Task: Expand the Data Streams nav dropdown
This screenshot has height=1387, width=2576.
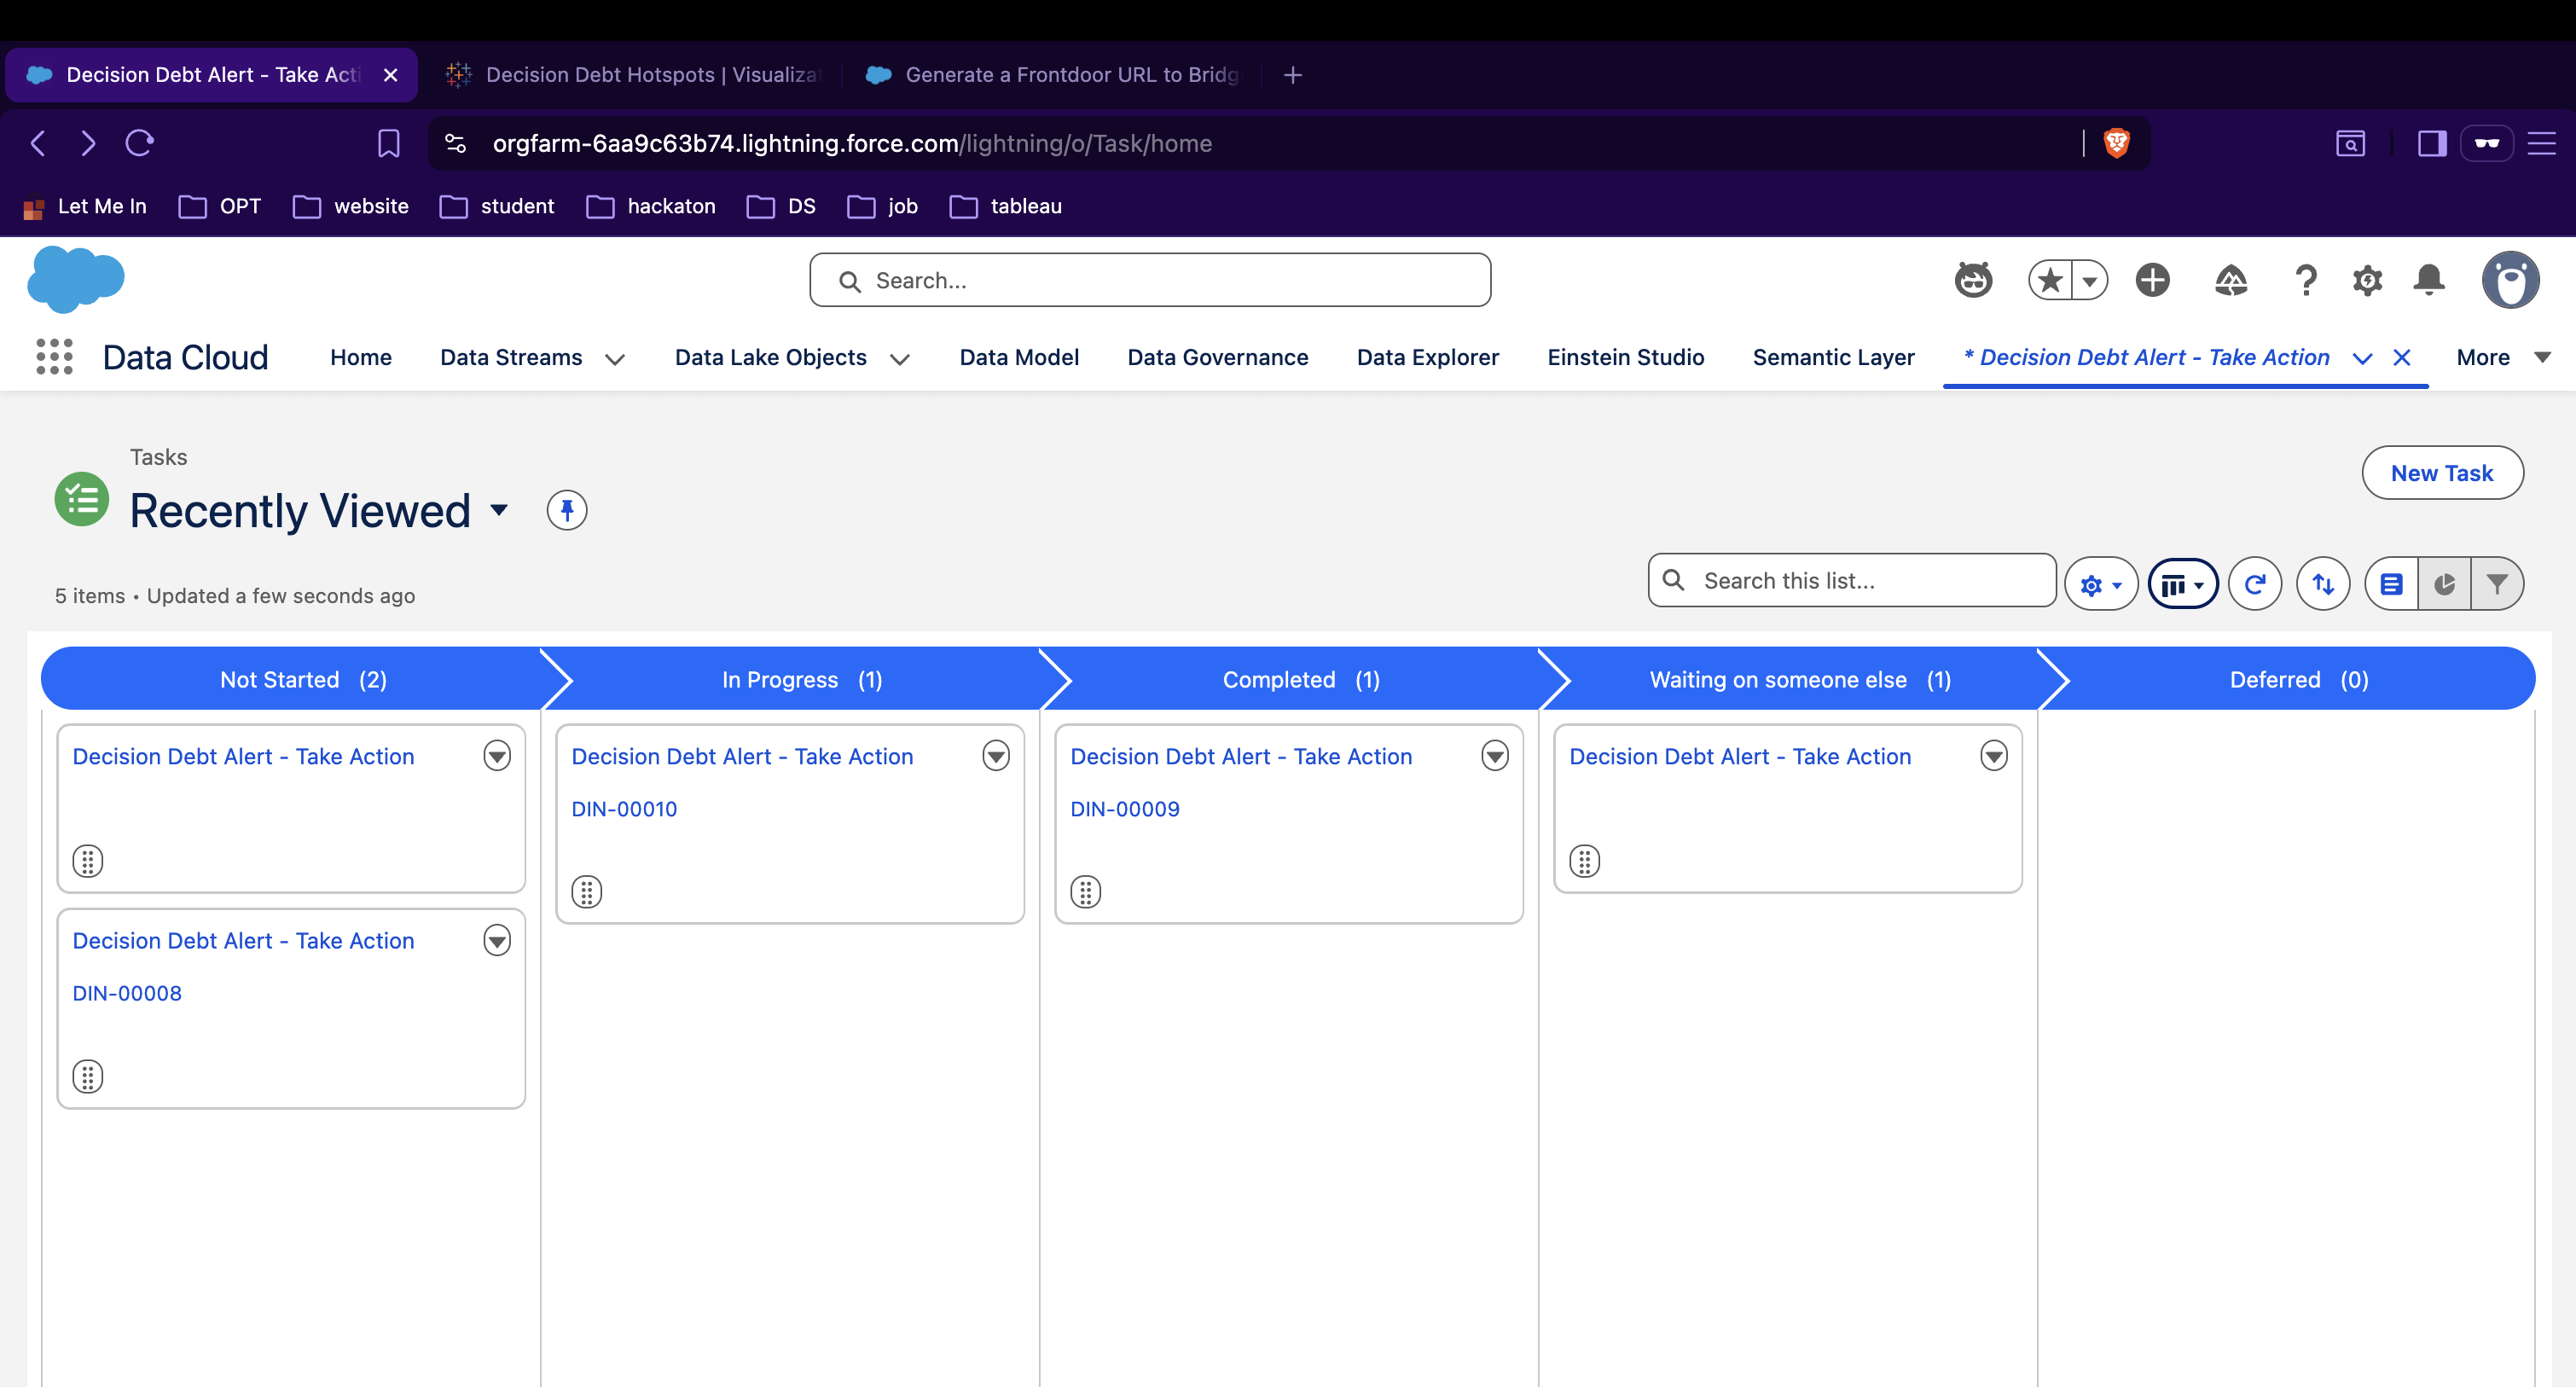Action: 615,359
